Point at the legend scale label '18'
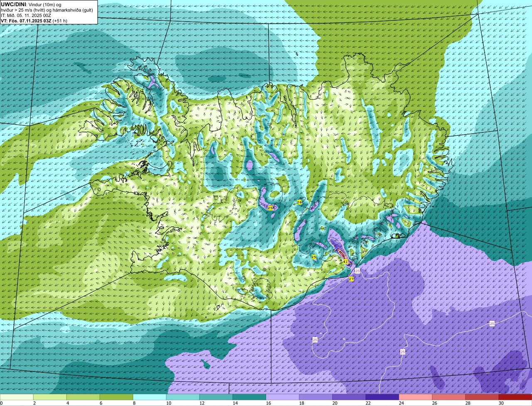This screenshot has width=532, height=406. (301, 403)
